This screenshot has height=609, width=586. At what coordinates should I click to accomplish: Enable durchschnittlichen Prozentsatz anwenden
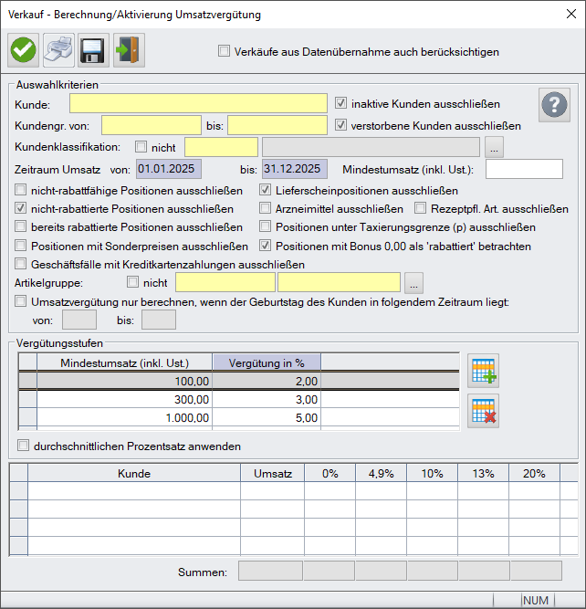click(x=23, y=446)
